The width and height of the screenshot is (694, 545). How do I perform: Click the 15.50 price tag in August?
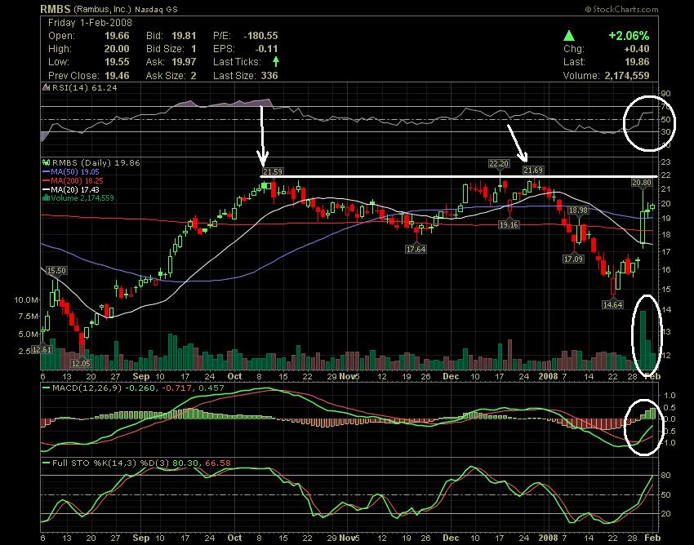(x=56, y=271)
